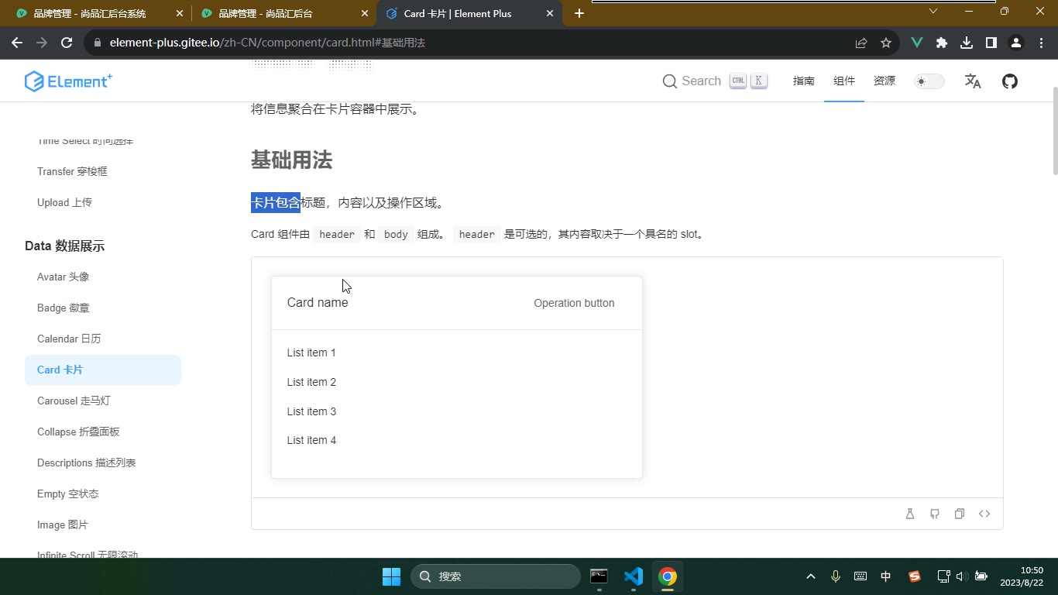
Task: Toggle the dark mode switch
Action: coord(929,81)
